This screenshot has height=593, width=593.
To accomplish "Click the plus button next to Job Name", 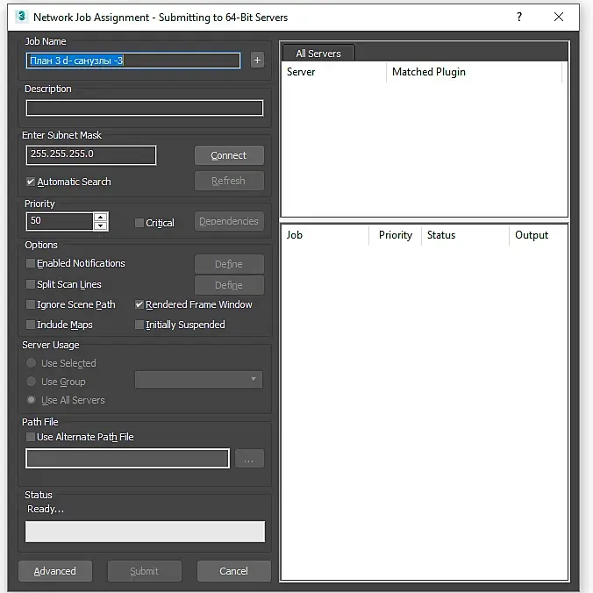I will tap(257, 61).
